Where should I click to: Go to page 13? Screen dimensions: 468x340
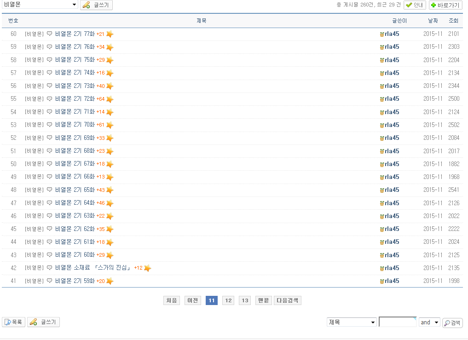click(245, 300)
